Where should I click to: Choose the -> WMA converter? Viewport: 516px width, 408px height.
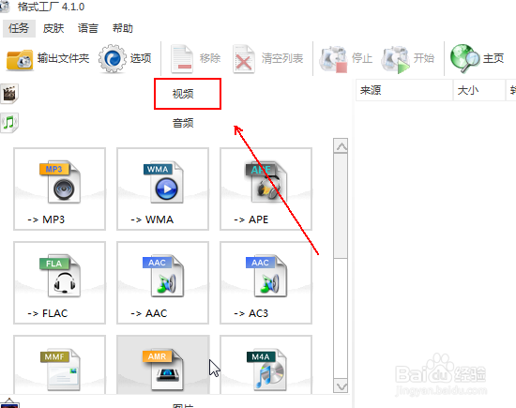click(163, 189)
